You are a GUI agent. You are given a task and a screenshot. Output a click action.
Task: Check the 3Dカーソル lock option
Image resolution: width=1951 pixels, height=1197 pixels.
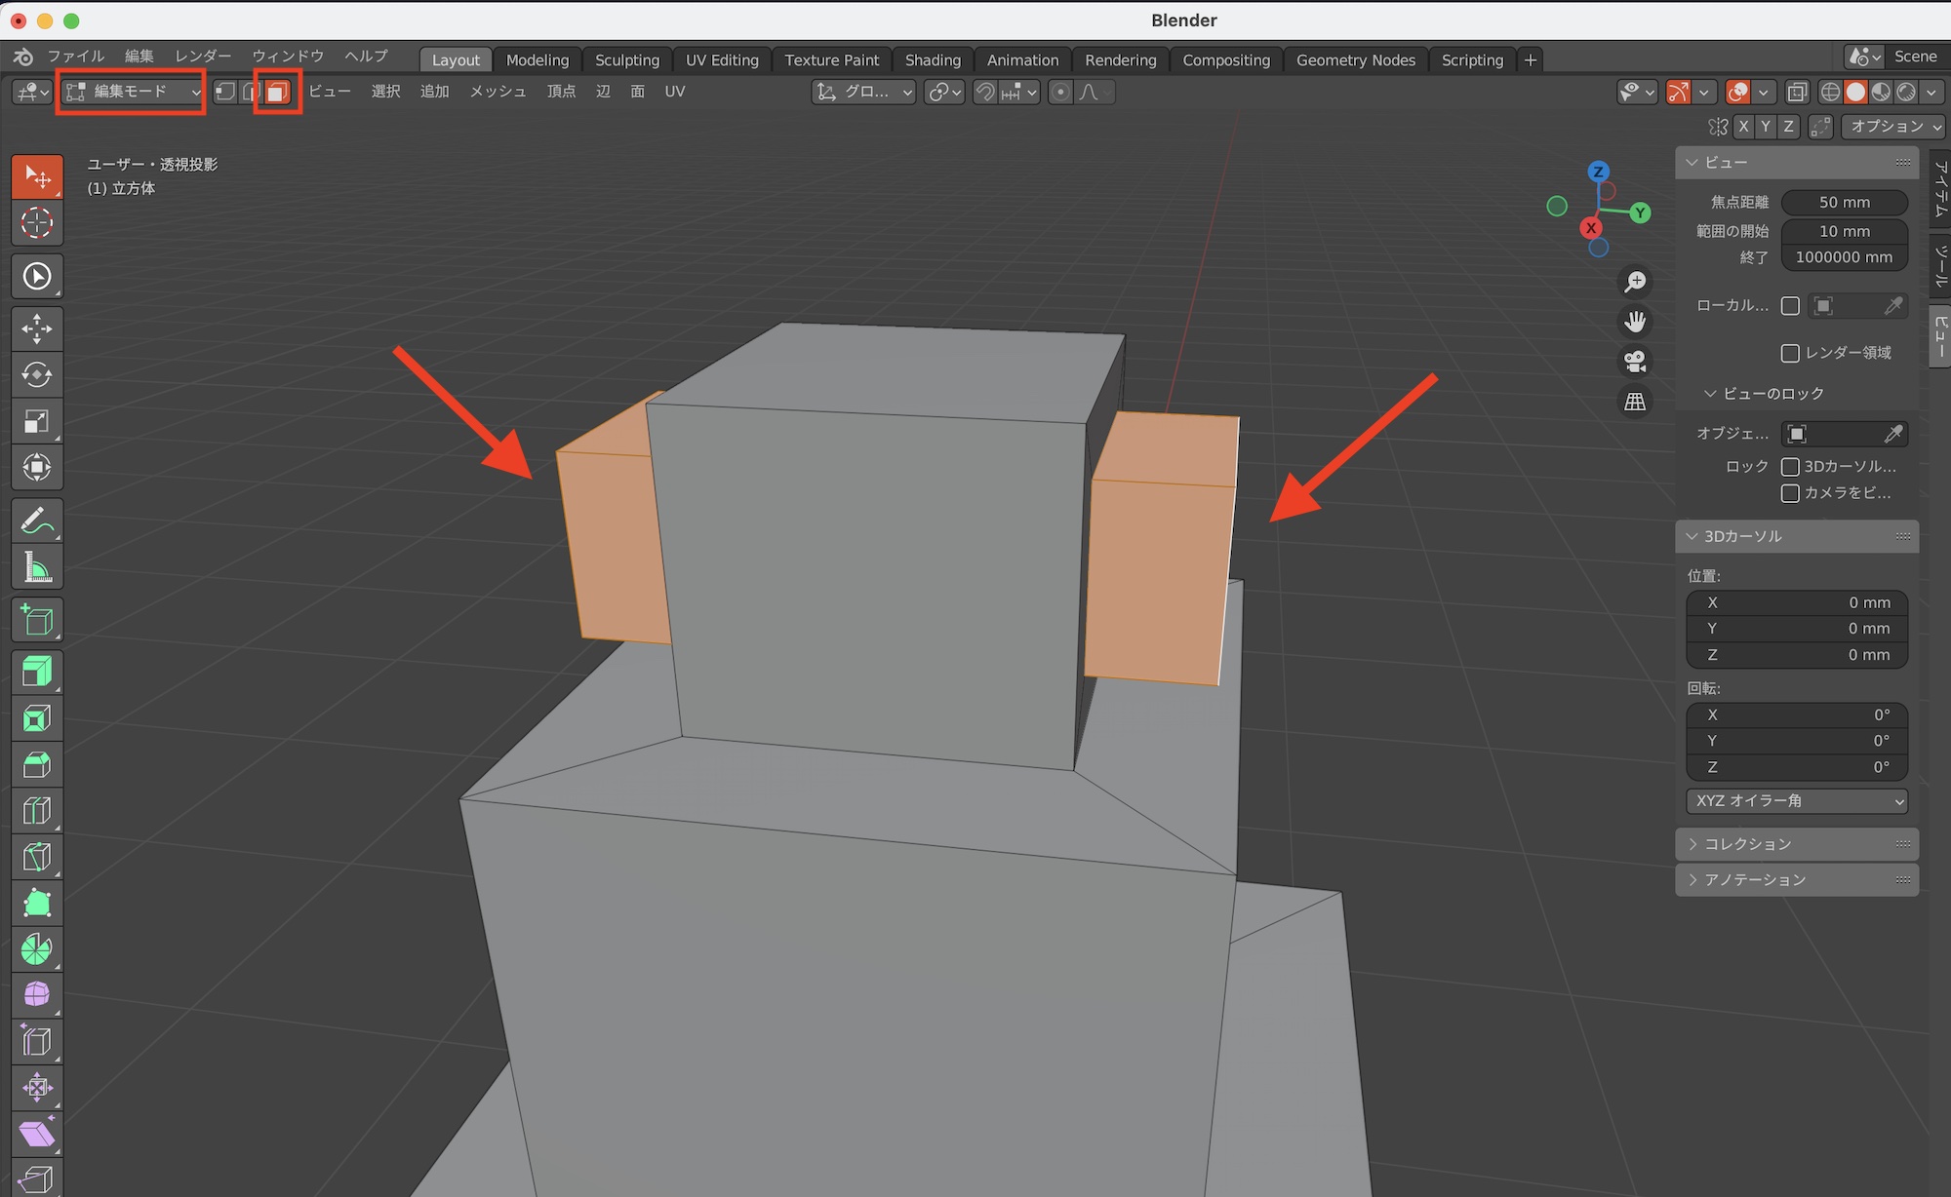pos(1790,467)
